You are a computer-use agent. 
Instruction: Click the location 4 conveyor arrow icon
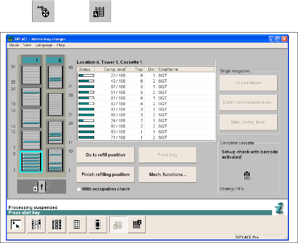(x=42, y=187)
